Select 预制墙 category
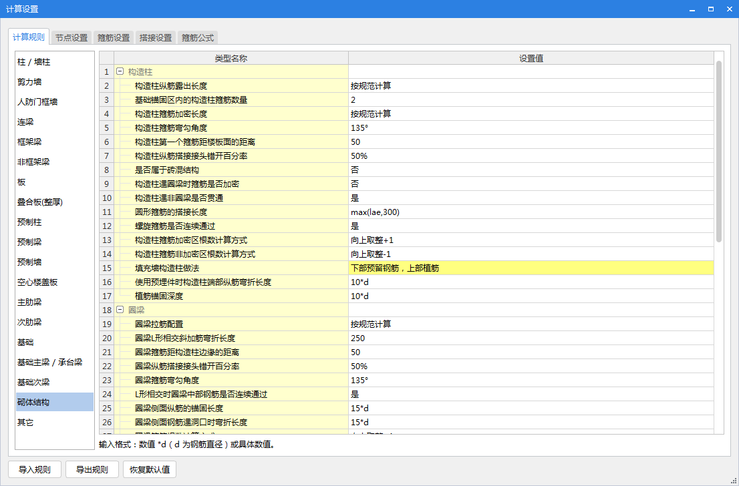This screenshot has height=486, width=739. [55, 262]
